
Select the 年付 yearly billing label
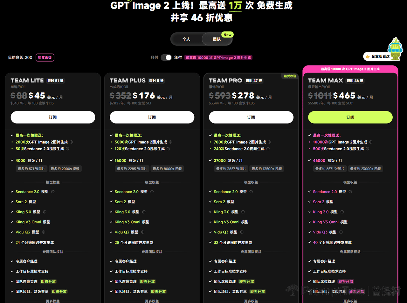click(x=178, y=57)
